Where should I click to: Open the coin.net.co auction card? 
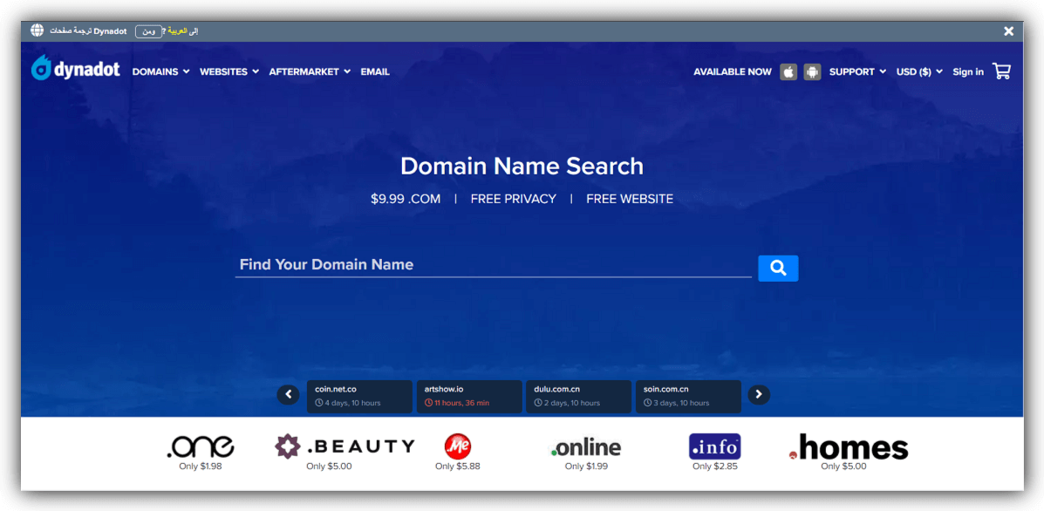[359, 397]
